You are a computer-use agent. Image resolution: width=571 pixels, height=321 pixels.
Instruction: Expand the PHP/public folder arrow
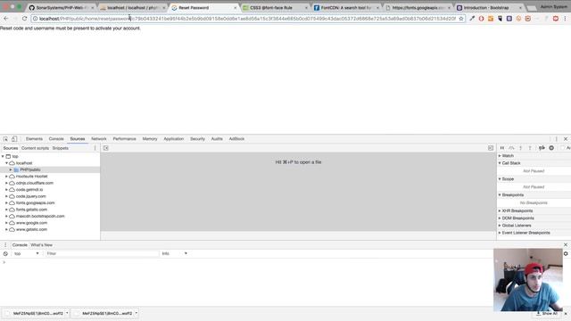point(11,170)
